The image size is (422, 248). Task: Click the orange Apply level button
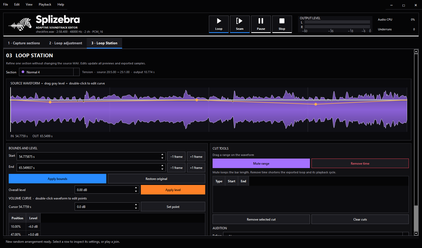pyautogui.click(x=173, y=190)
